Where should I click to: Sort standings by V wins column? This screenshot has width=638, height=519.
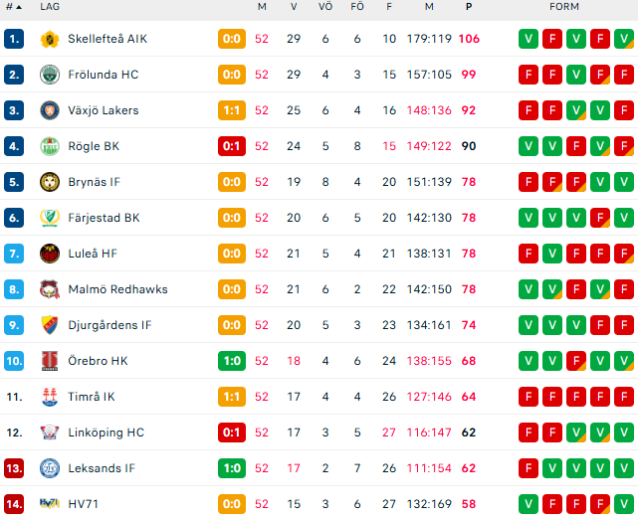293,7
